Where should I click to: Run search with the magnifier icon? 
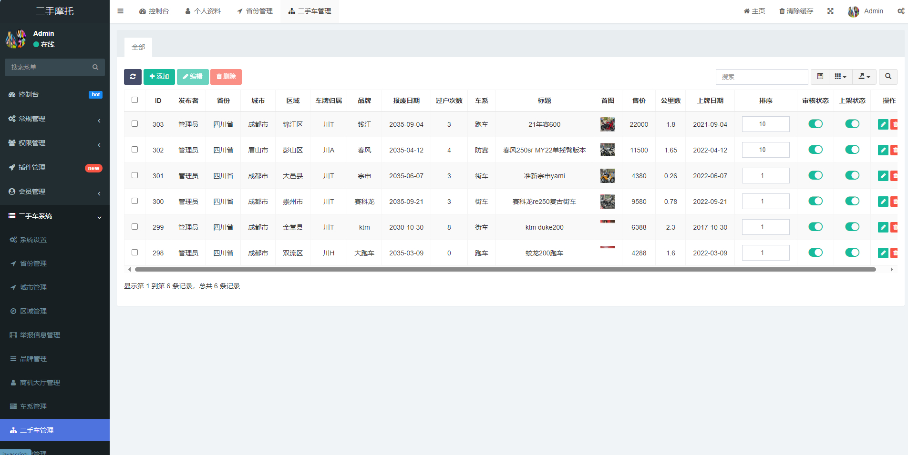click(x=888, y=77)
